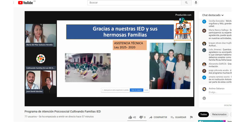Click the Cultivando Familias circular logo

click(41, 59)
